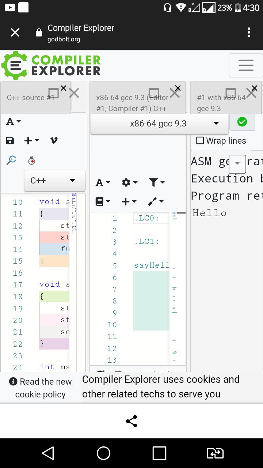Close the browser custom tab
The width and height of the screenshot is (263, 468).
[x=15, y=33]
